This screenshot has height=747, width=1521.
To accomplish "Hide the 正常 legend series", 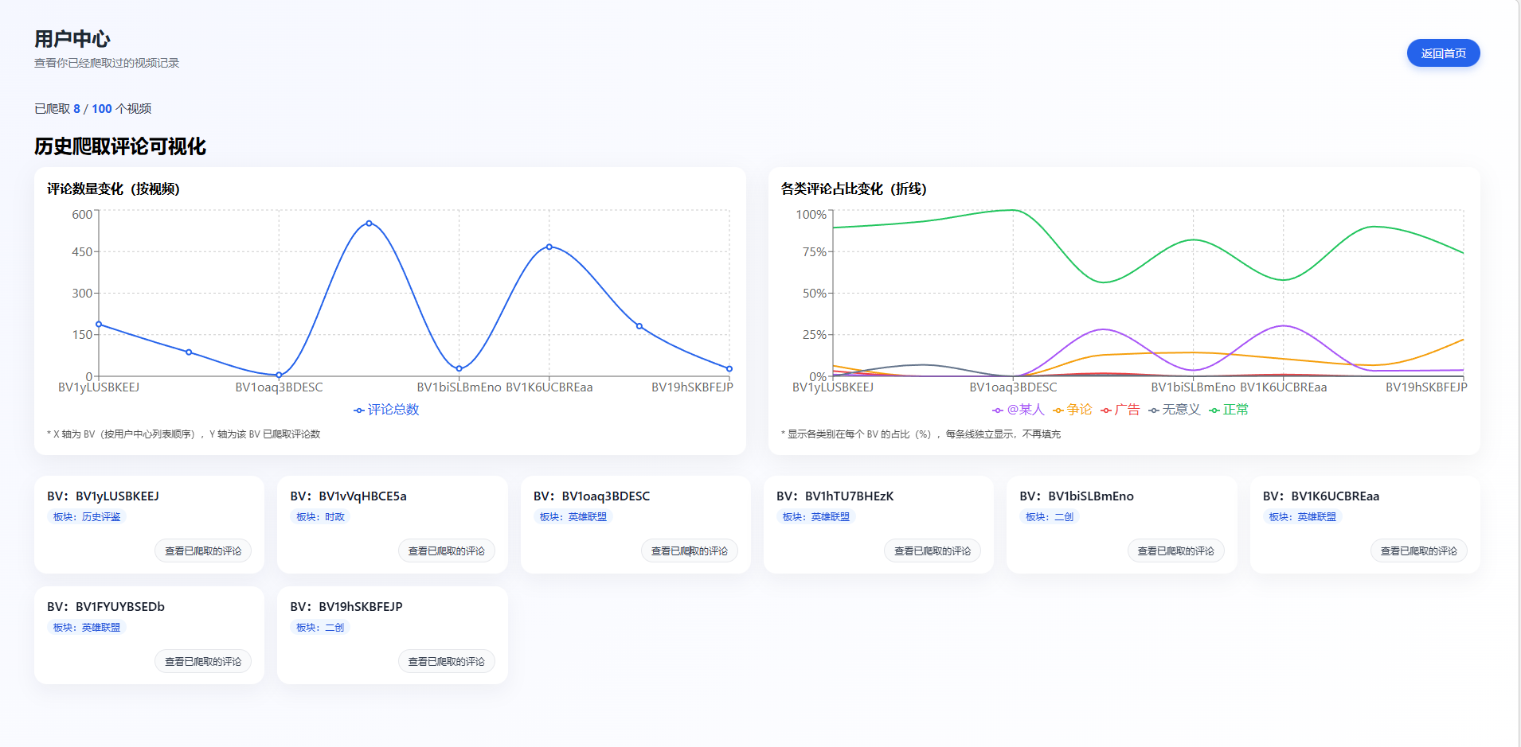I will [x=1228, y=410].
